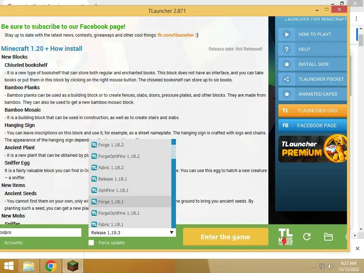Enable the Force update checkbox

91,242
